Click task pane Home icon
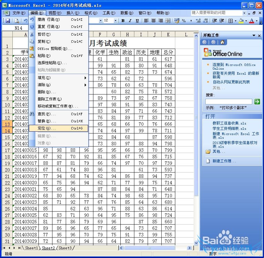The height and width of the screenshot is (258, 264). (x=222, y=42)
